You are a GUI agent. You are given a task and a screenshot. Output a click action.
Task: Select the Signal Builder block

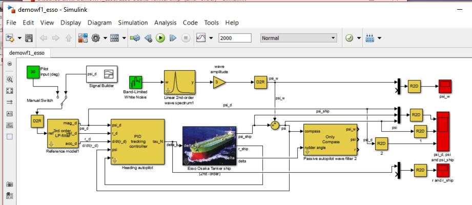point(102,74)
